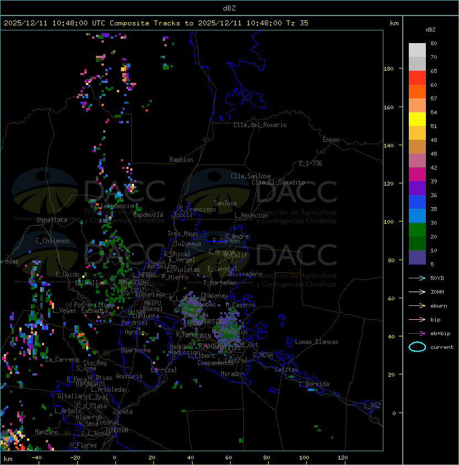Click the Carrizal label
Viewport: 459px width, 465px height.
click(x=164, y=370)
